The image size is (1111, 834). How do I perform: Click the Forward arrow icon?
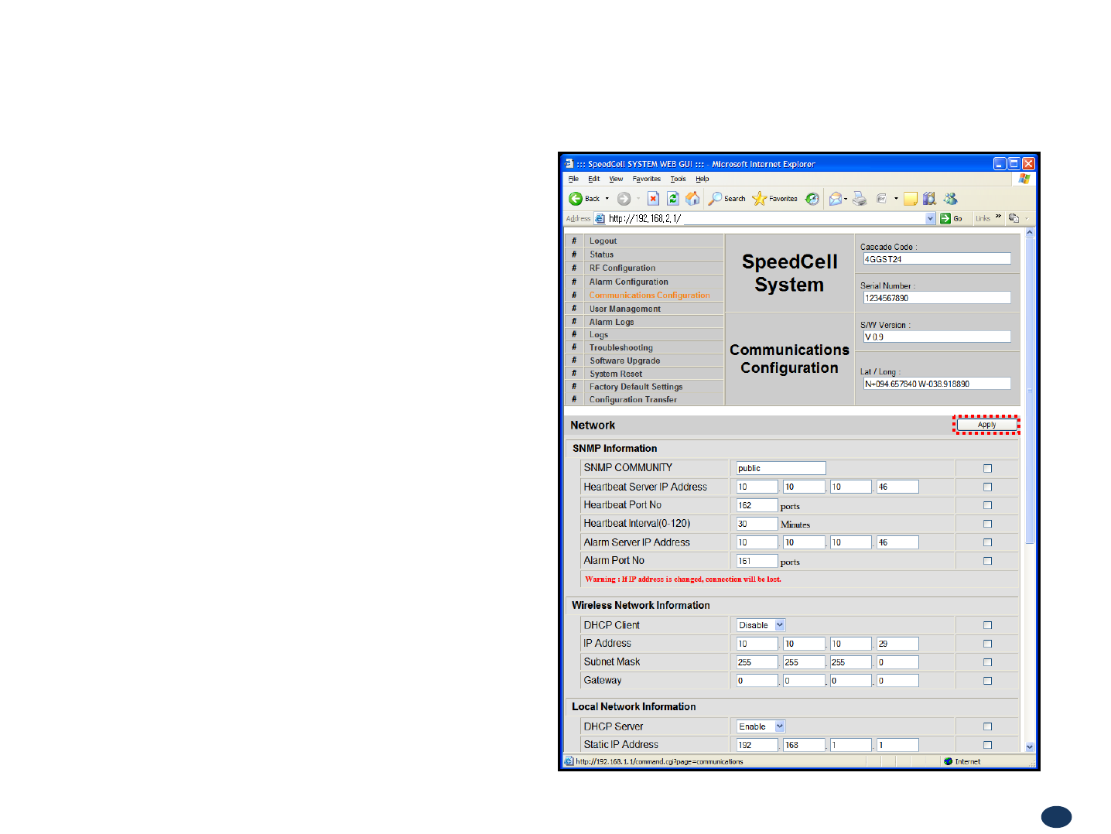[x=624, y=199]
